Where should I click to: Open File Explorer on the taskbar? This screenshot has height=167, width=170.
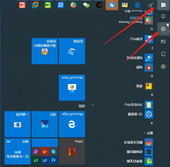coord(125,5)
